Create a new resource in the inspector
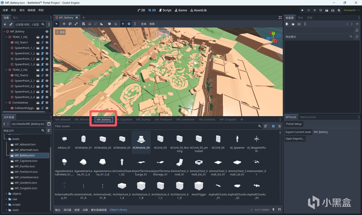Screen dimensions: 362x215 click(x=287, y=24)
